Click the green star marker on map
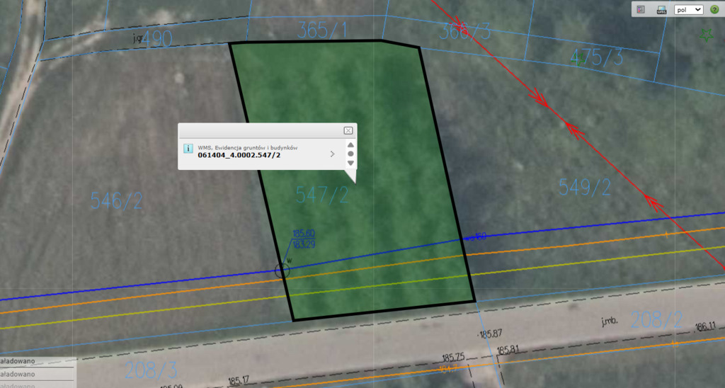The width and height of the screenshot is (725, 388). coord(705,34)
